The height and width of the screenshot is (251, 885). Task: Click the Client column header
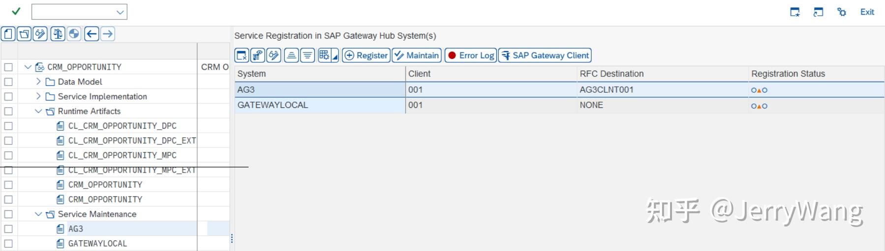point(491,74)
